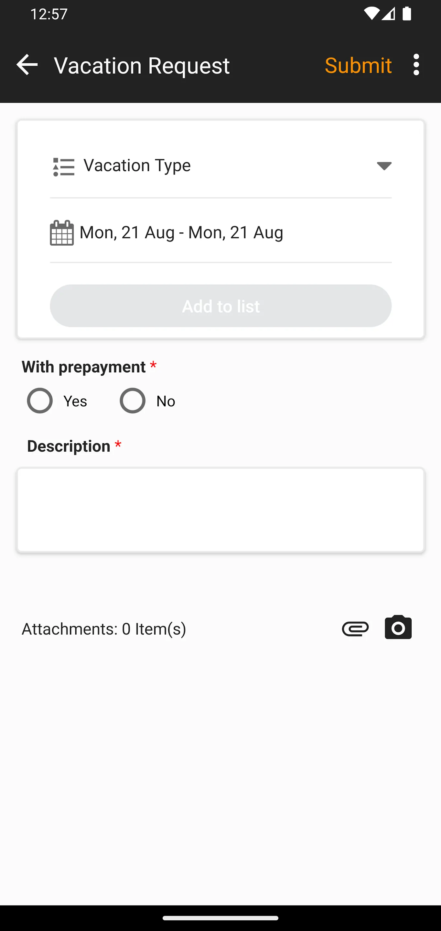Tap the paperclip attach file icon
Screen dimensions: 441x931
click(355, 629)
